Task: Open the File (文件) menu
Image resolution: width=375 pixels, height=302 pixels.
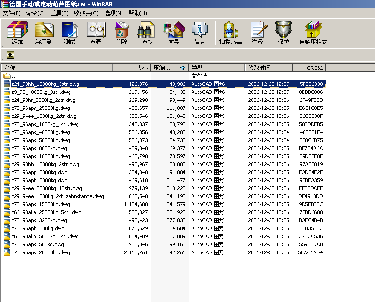Action: (x=11, y=13)
